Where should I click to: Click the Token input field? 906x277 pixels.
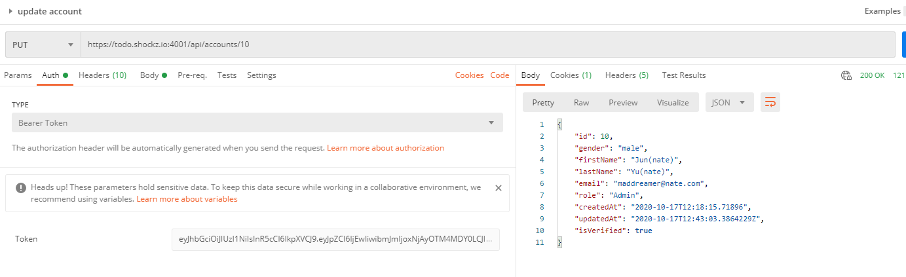pos(335,240)
